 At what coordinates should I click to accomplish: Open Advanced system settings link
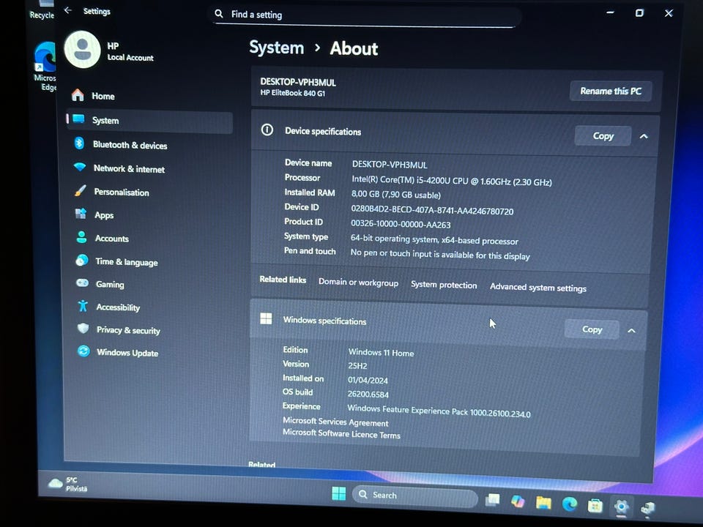(x=538, y=288)
